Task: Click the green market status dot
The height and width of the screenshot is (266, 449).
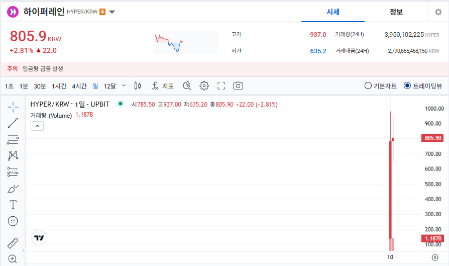Action: (x=121, y=104)
